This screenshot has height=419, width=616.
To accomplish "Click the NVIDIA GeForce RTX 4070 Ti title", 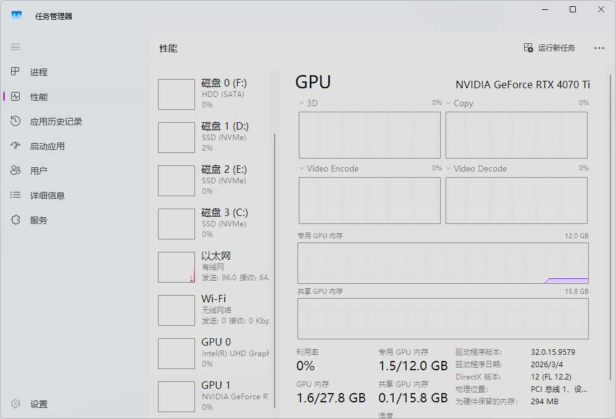I will (x=523, y=85).
